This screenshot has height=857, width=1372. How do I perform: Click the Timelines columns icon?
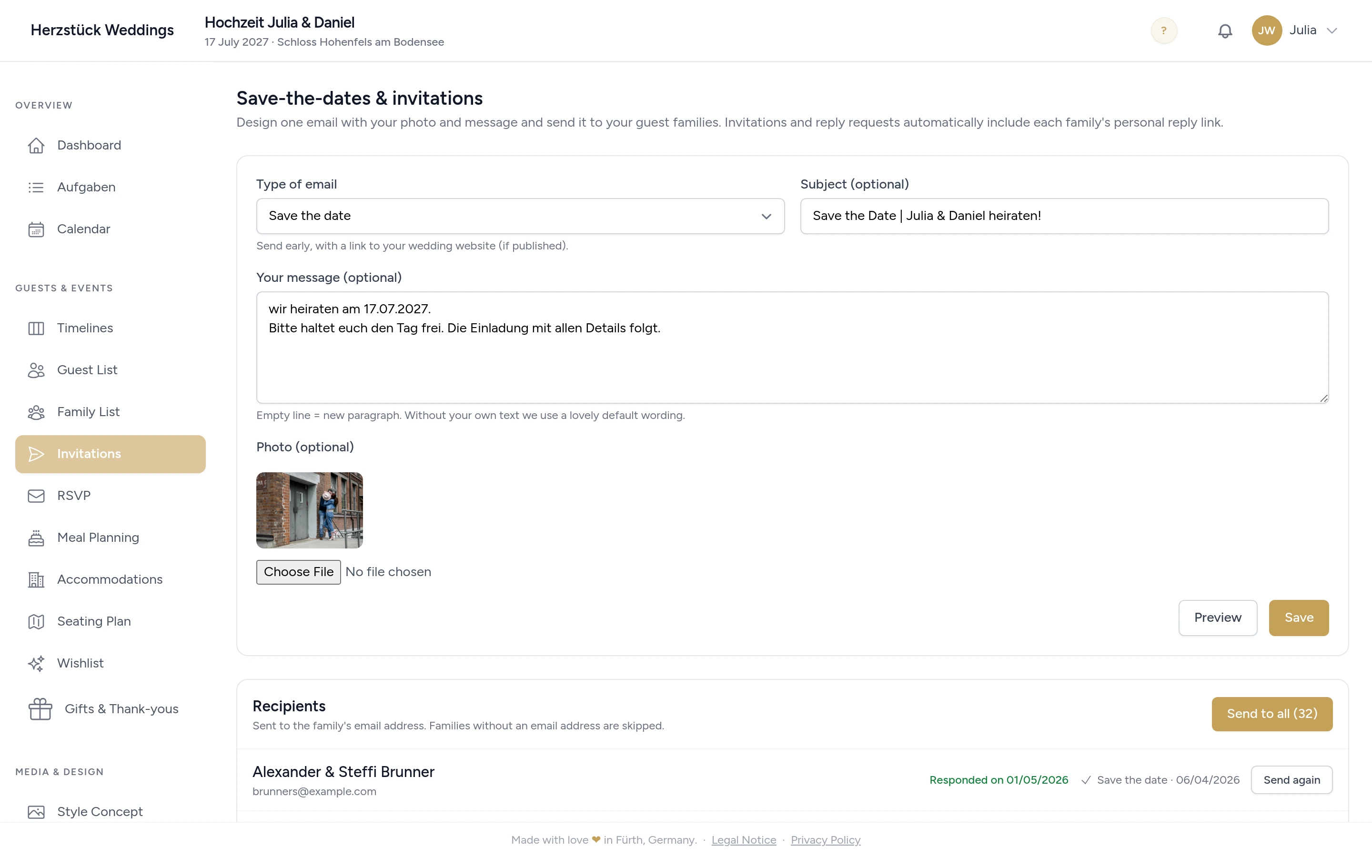[x=36, y=328]
